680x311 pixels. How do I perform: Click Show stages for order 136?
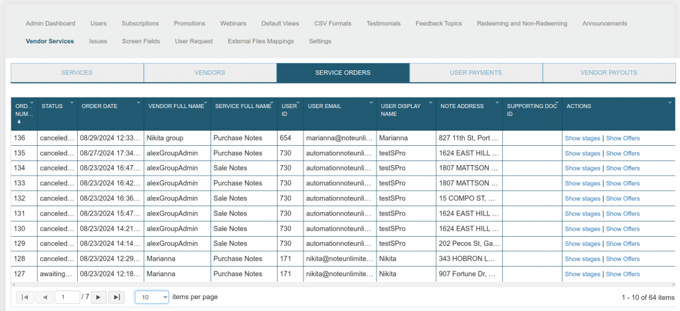(582, 138)
